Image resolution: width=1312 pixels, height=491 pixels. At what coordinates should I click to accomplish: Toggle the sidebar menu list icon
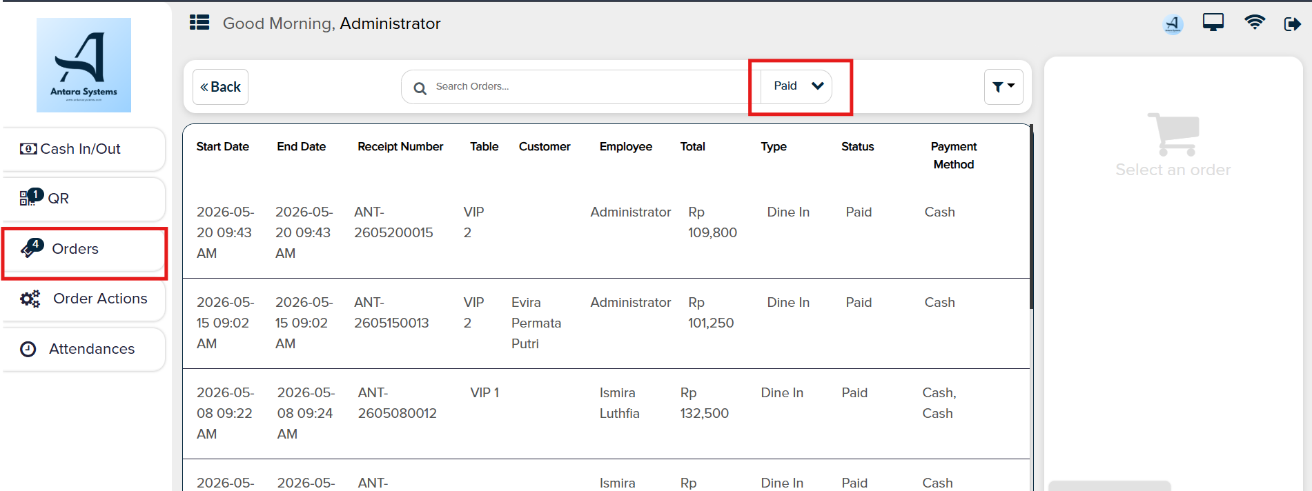pos(199,23)
